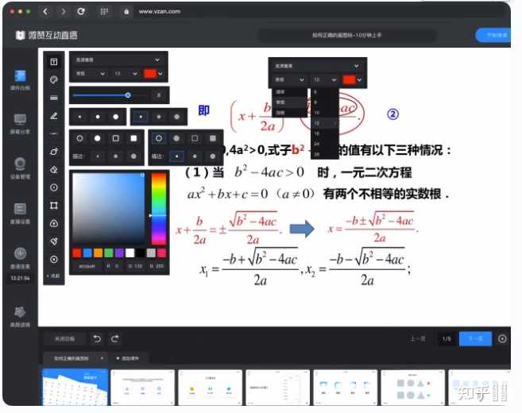This screenshot has width=522, height=413.
Task: Collapse the whiteboard toolbar
Action: click(53, 276)
